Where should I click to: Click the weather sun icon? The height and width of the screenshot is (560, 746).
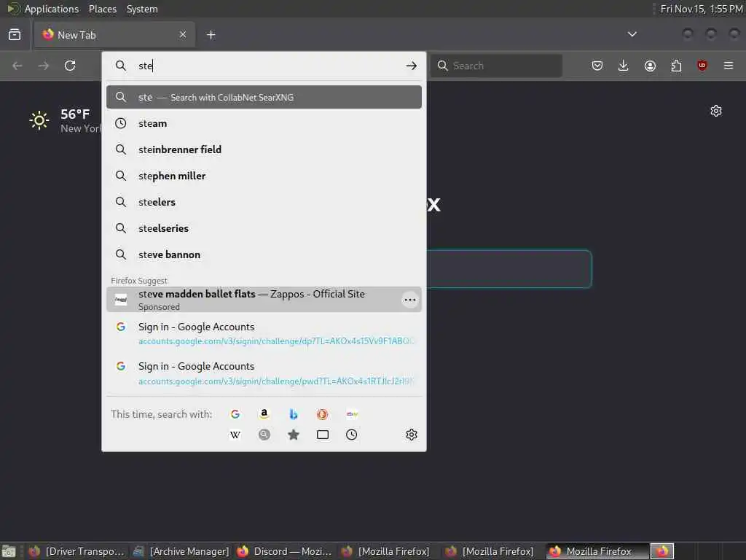(39, 120)
